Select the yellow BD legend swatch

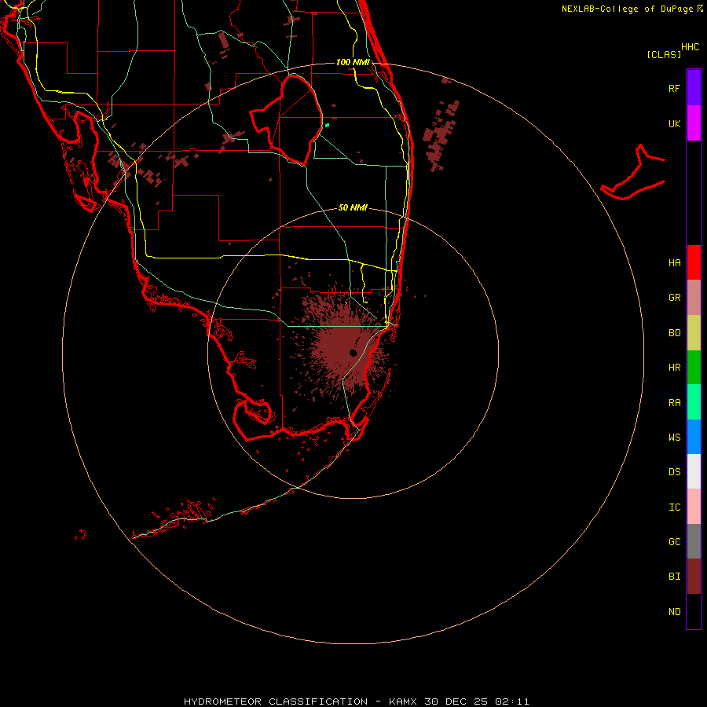pyautogui.click(x=694, y=333)
